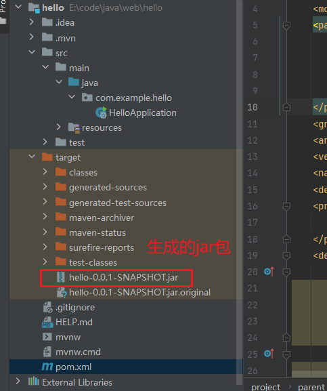
Task: Click the Maven m icon of pom.xml
Action: pos(47,367)
